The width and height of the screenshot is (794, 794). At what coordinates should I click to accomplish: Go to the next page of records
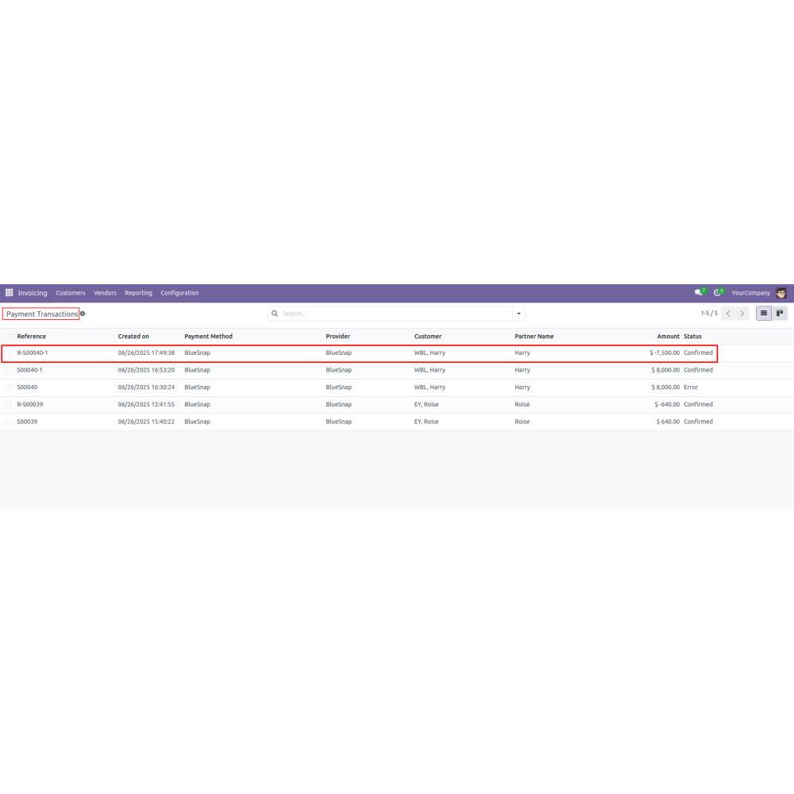[742, 314]
